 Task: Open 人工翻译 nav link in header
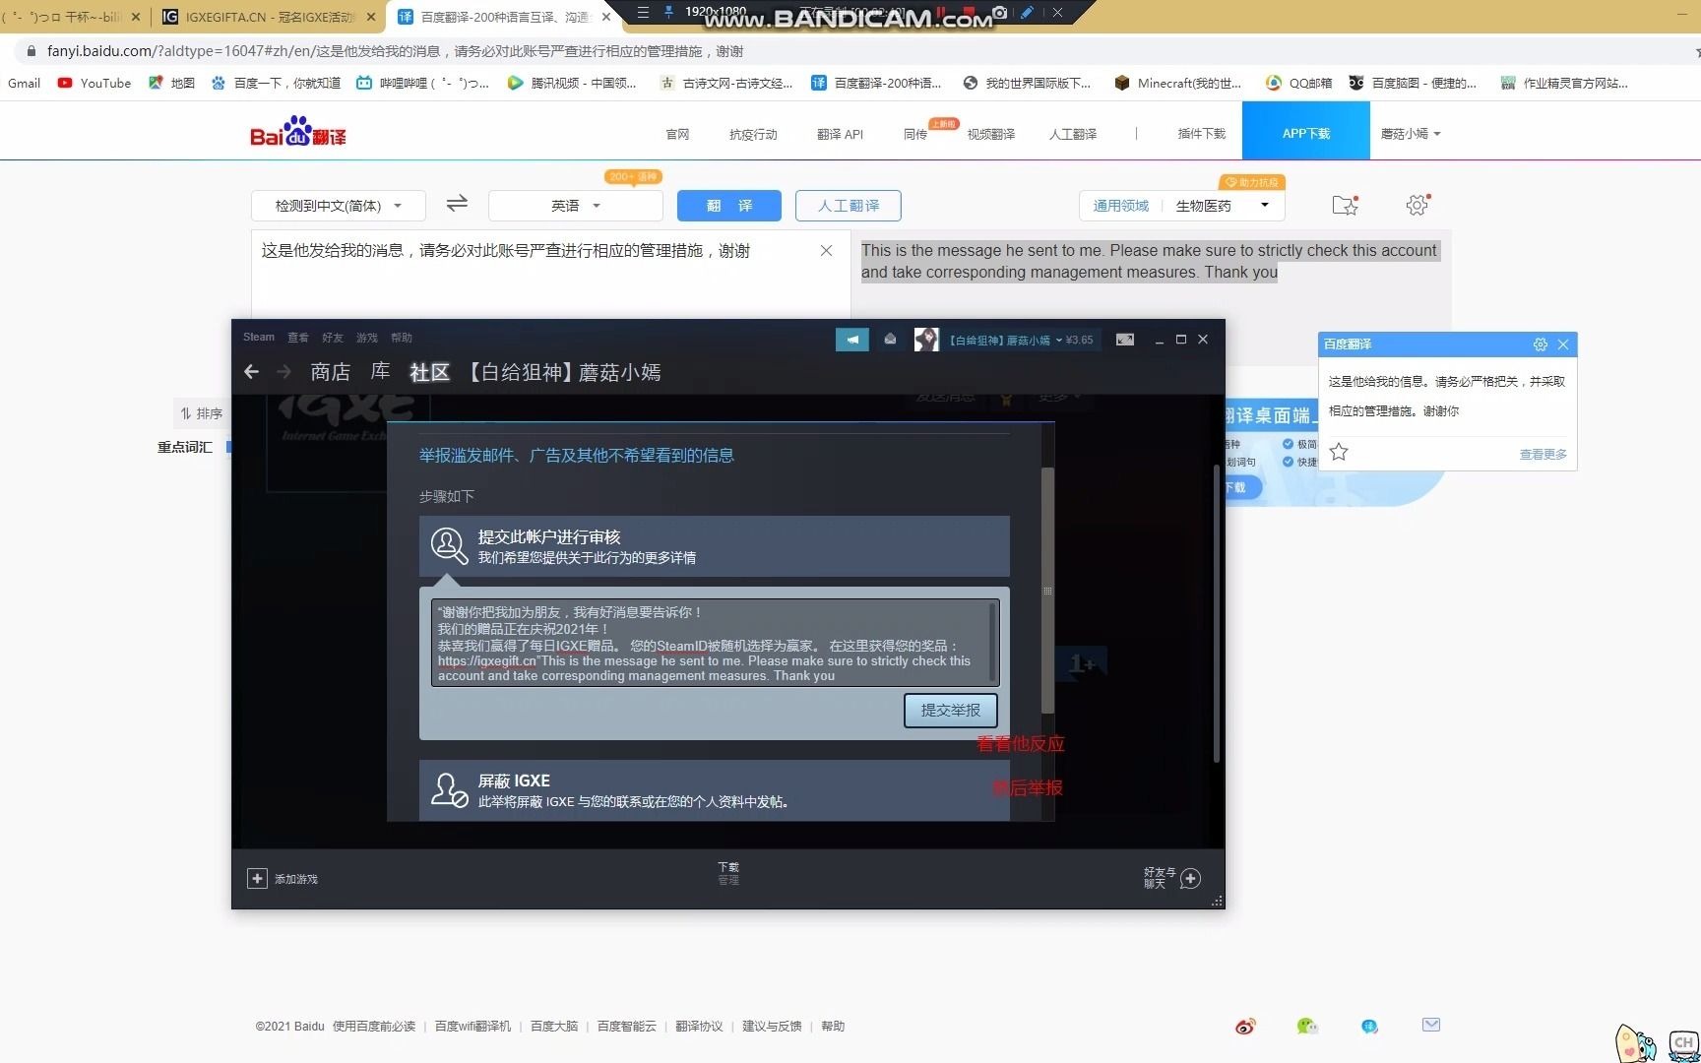1072,134
